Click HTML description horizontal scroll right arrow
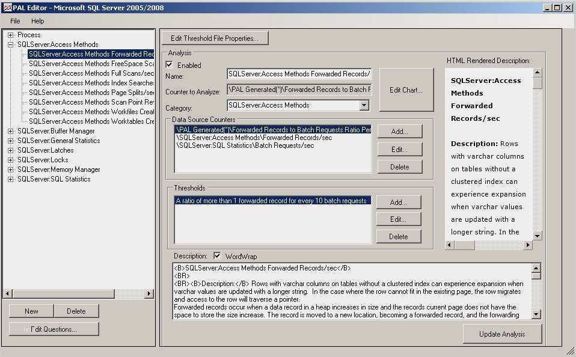 [x=528, y=245]
